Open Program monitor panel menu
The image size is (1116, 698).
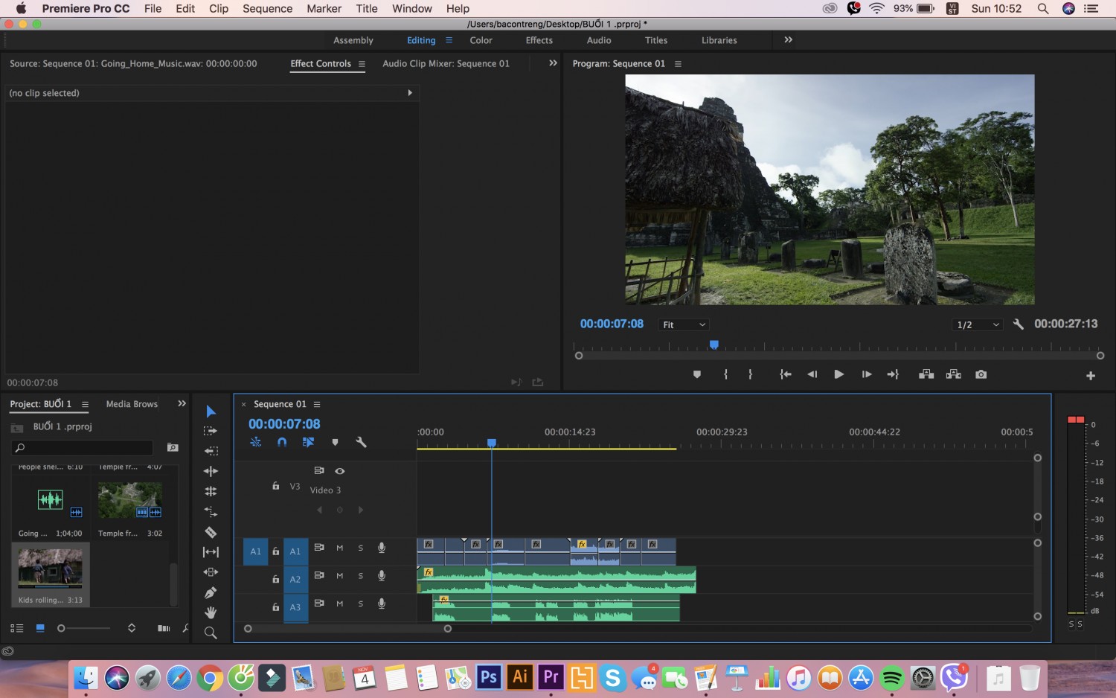pyautogui.click(x=678, y=64)
